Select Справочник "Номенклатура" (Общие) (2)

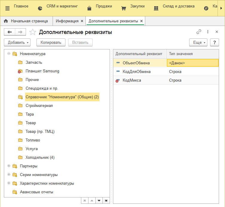tap(62, 97)
